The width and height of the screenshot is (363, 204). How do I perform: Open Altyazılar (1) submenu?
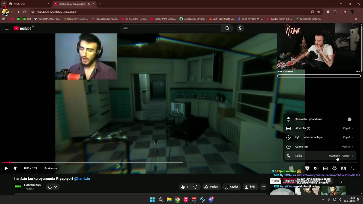[x=320, y=128]
